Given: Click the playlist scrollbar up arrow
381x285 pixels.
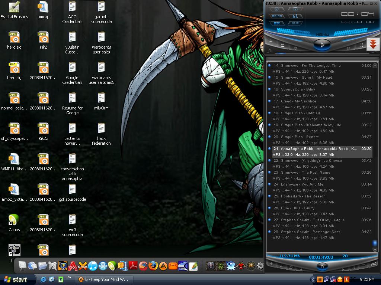Looking at the screenshot, I should click(x=375, y=65).
